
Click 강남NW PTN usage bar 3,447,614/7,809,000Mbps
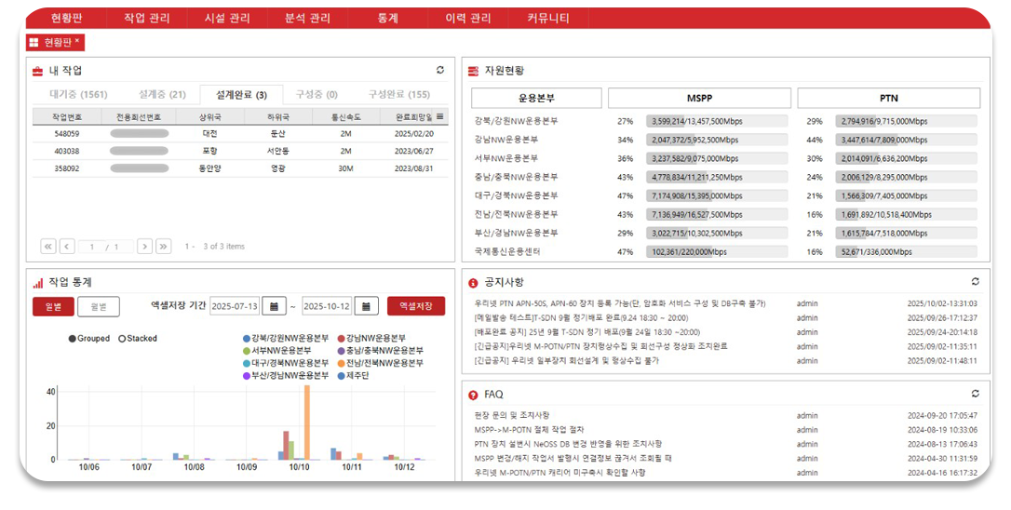(907, 140)
